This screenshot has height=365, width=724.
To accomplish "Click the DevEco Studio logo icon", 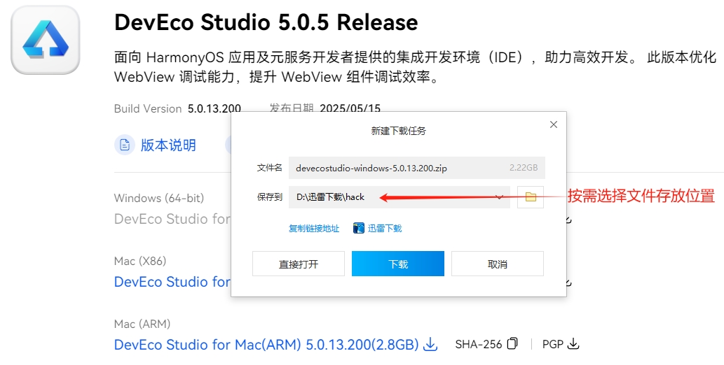I will pyautogui.click(x=46, y=40).
